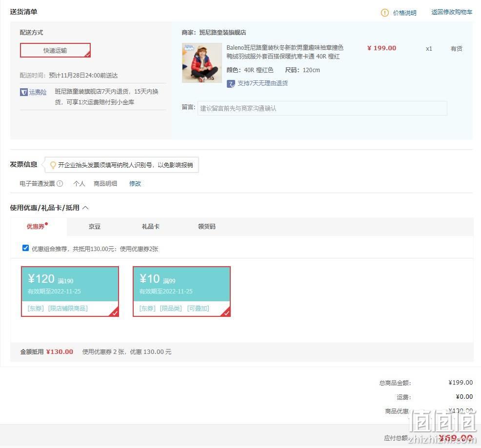Click 修改 to edit invoice info
This screenshot has width=481, height=448.
pyautogui.click(x=135, y=183)
